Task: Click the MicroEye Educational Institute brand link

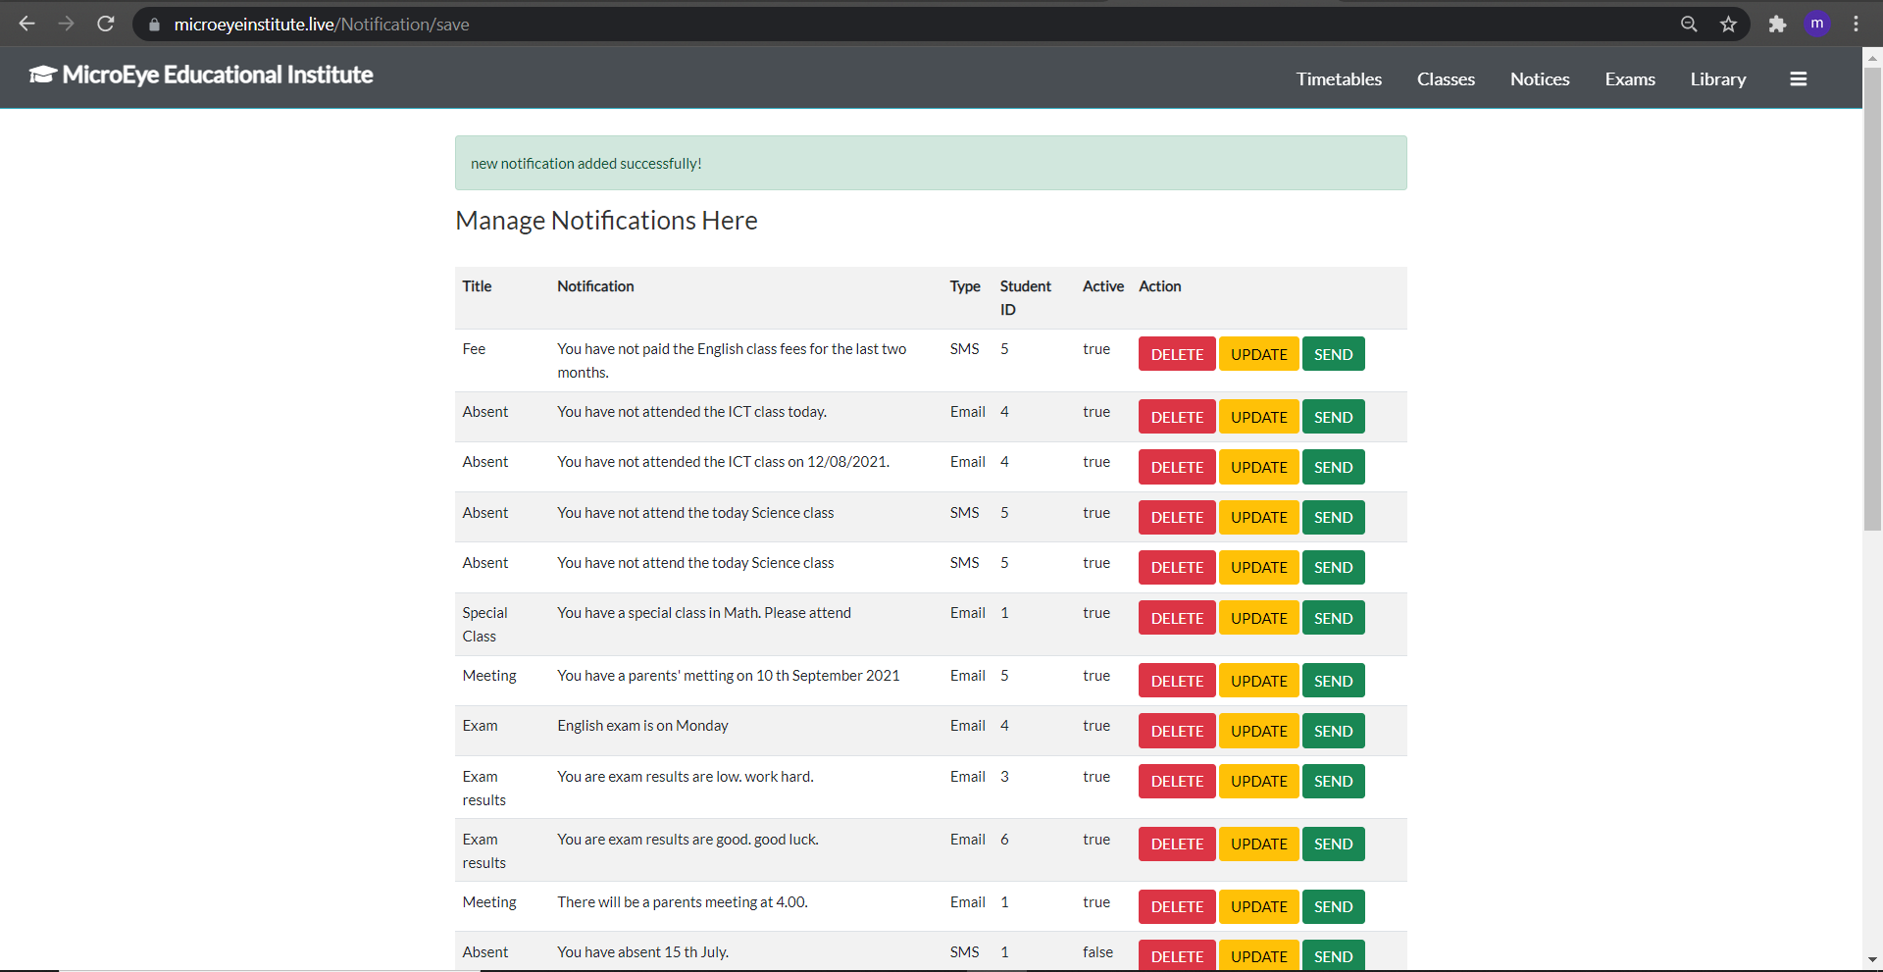Action: (x=201, y=75)
